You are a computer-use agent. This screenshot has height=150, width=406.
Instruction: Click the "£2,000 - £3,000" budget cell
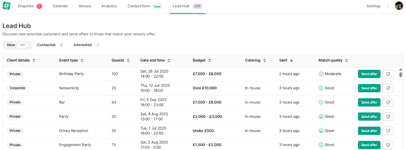[207, 117]
